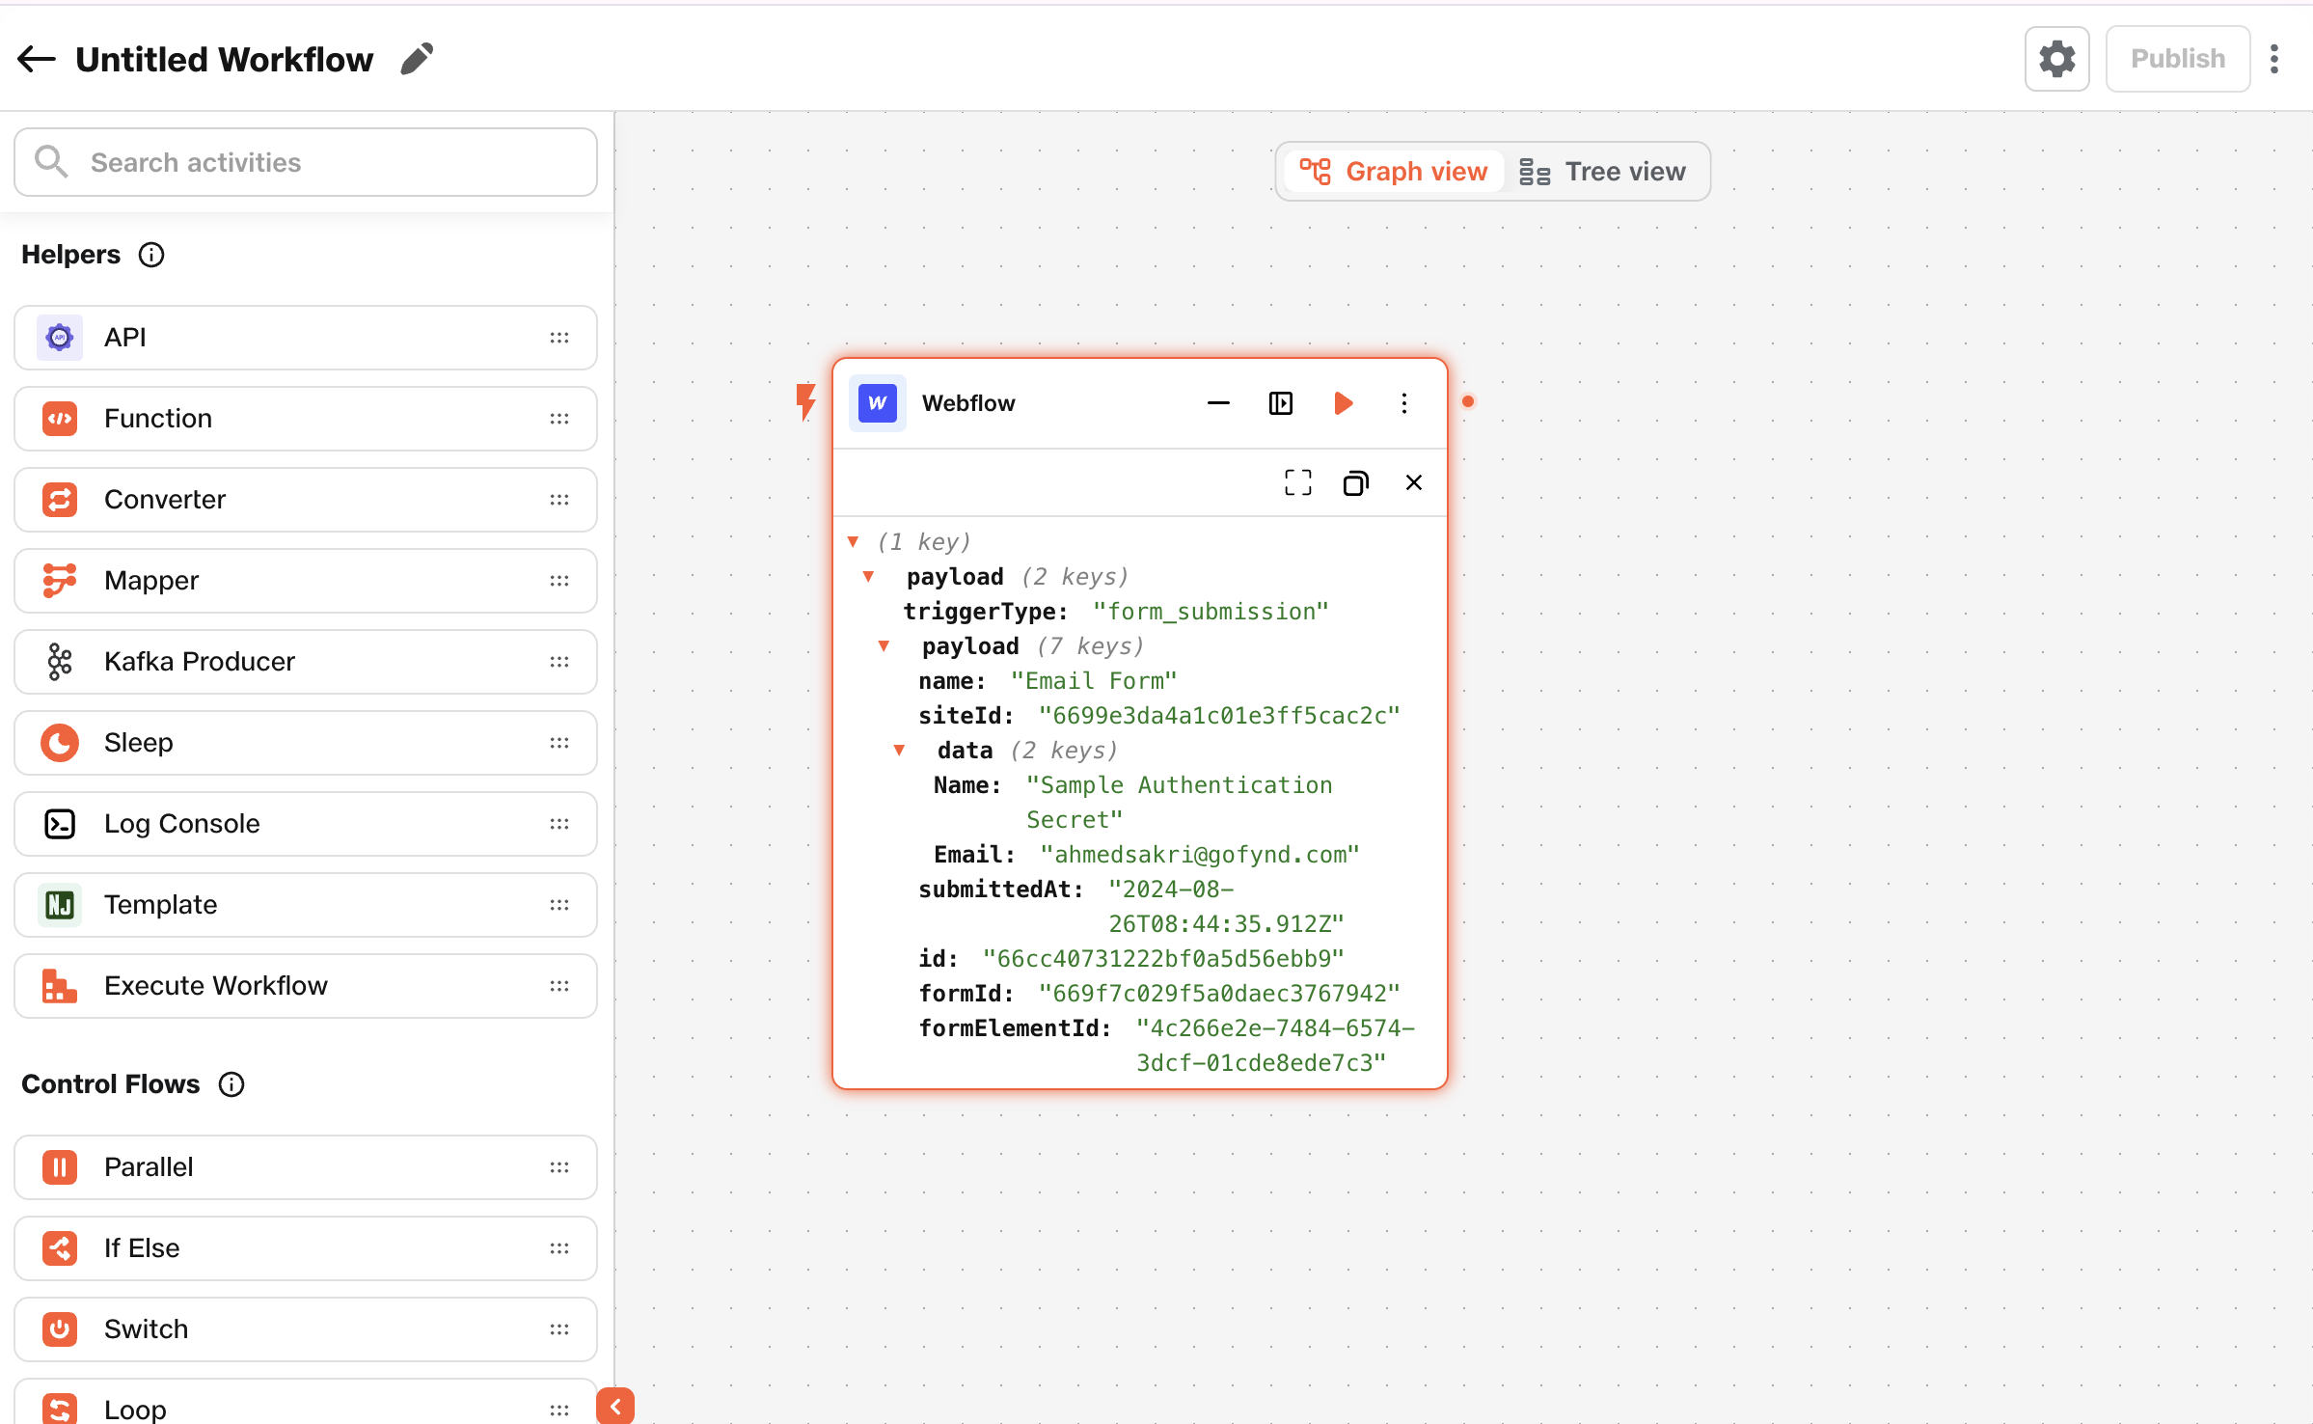This screenshot has height=1424, width=2313.
Task: Click the Kafka Producer label
Action: (200, 662)
